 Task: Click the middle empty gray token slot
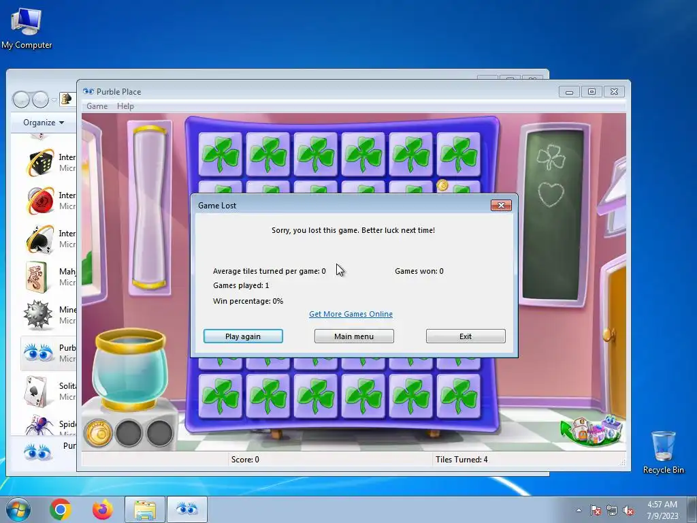[x=129, y=432]
